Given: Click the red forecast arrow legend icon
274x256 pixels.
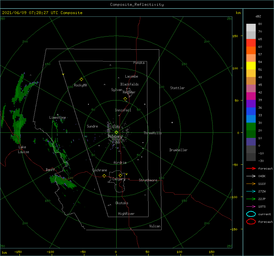Looking at the screenshot, I should tap(251, 168).
